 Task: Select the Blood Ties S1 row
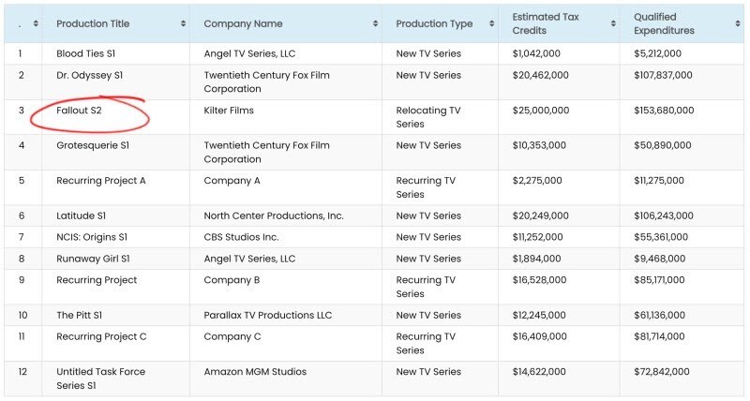(86, 54)
